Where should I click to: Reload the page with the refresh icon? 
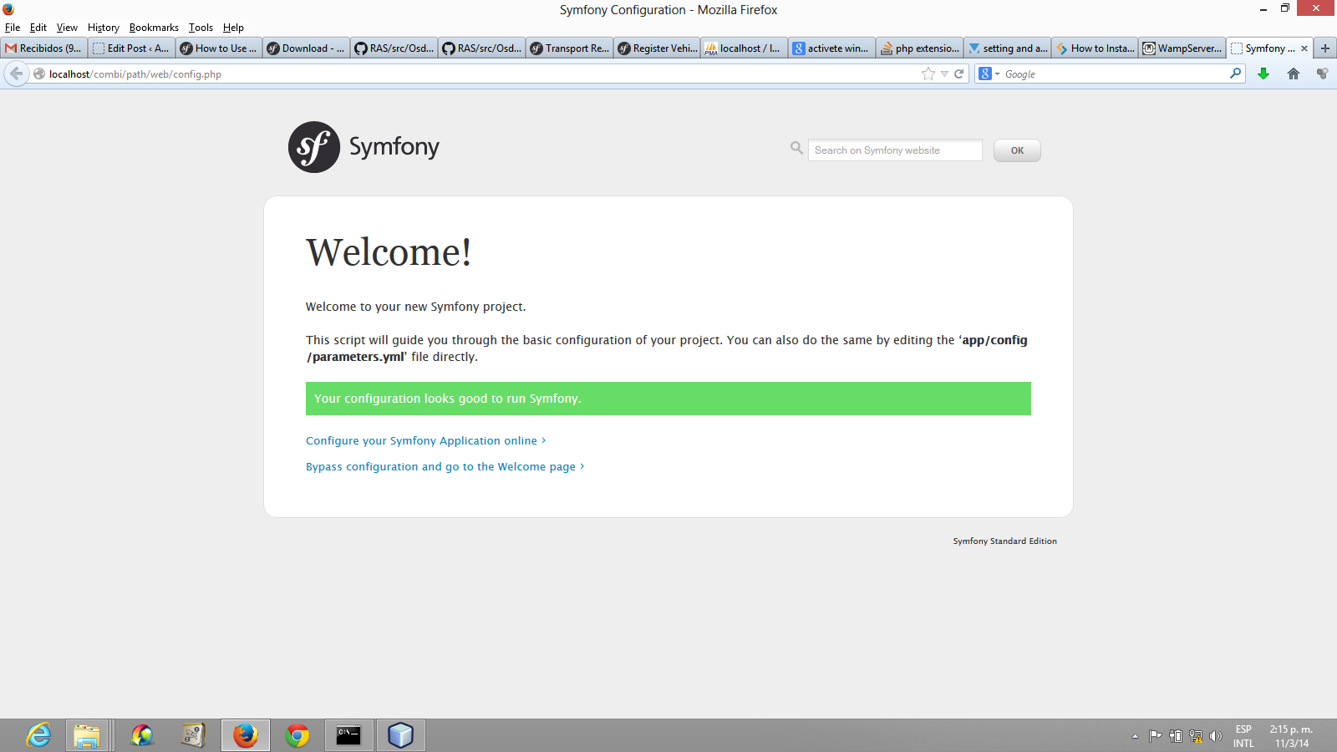pyautogui.click(x=959, y=74)
